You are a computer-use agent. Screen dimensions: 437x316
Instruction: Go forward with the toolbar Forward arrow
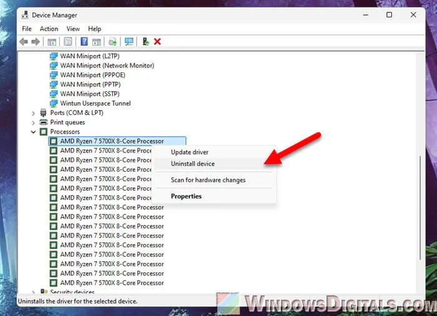pos(36,42)
